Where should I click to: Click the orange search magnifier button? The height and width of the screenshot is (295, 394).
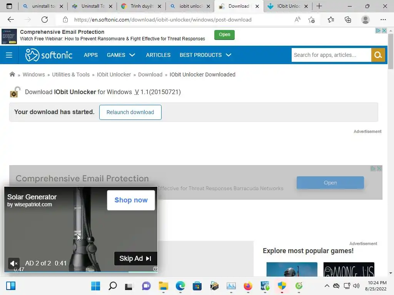tap(378, 55)
